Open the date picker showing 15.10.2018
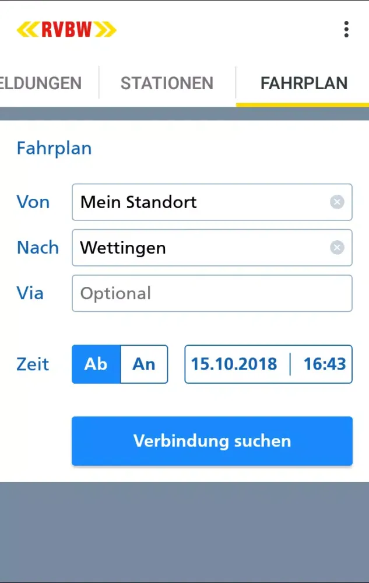 [x=234, y=364]
